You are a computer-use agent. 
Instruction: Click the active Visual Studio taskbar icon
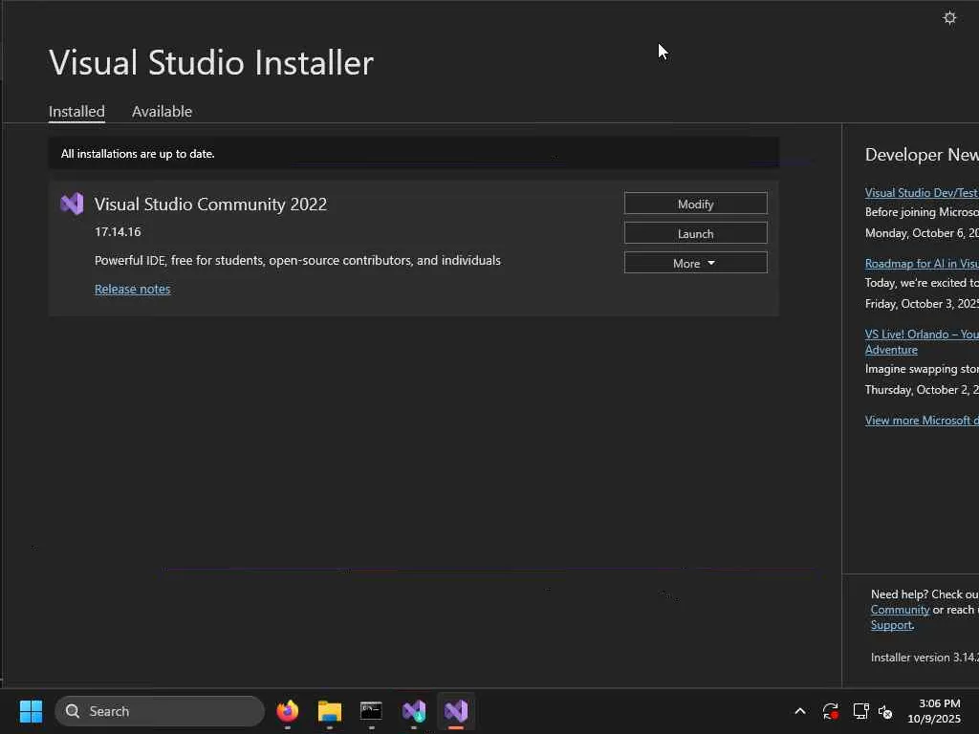pyautogui.click(x=456, y=711)
